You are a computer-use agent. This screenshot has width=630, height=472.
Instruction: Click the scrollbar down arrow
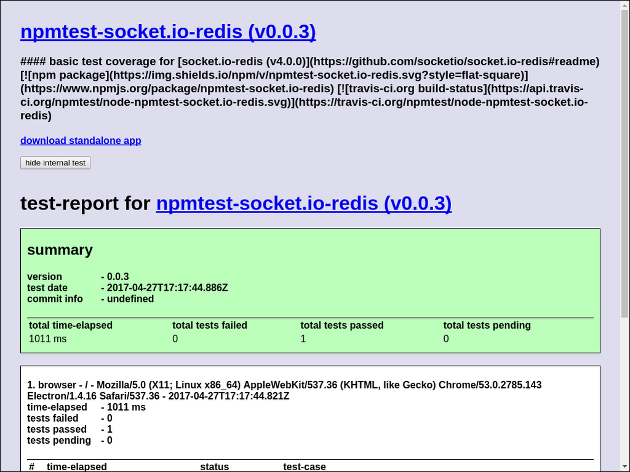coord(625,468)
